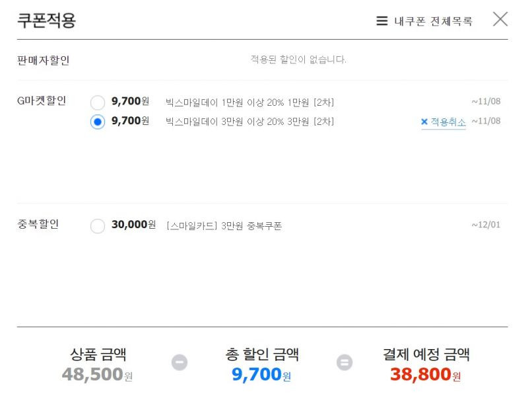Click the 적용된 할인이 없습니다 message

(298, 60)
